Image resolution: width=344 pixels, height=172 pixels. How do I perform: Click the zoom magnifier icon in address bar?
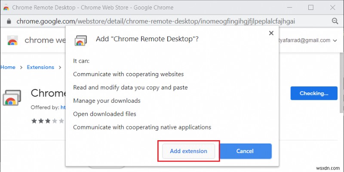pos(335,21)
